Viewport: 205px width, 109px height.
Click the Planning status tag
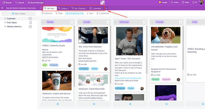point(155,79)
